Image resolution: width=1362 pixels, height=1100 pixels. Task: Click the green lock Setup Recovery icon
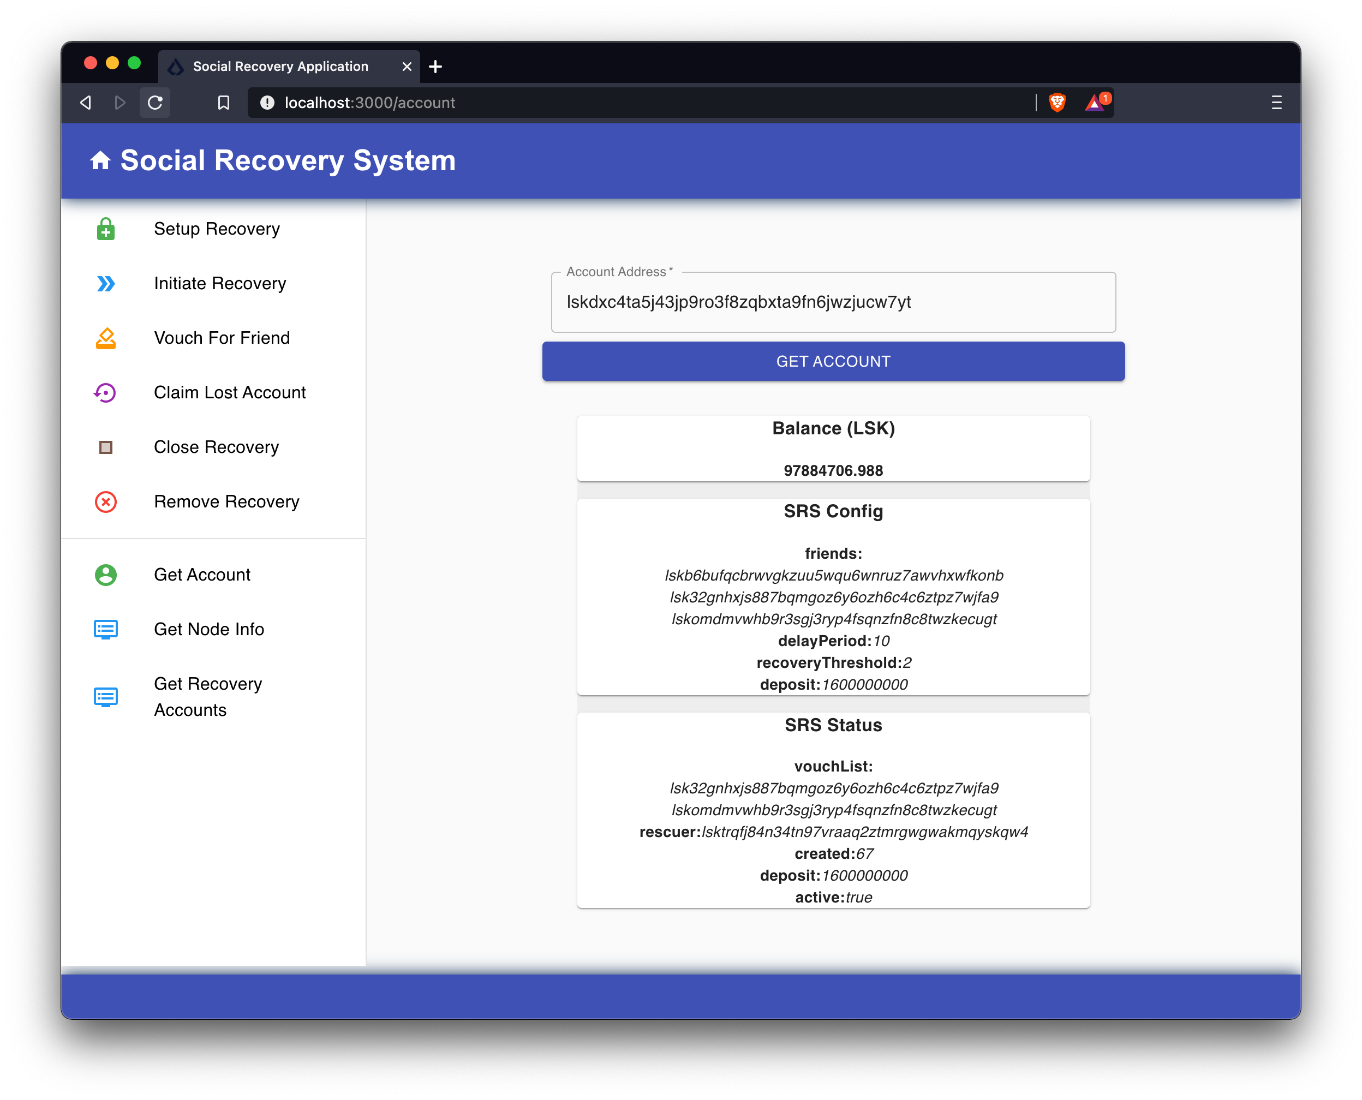pos(106,229)
